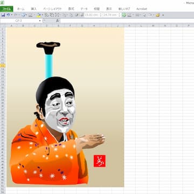The width and height of the screenshot is (194, 194).
Task: Click the black hat shape in drawing
Action: pos(48,48)
